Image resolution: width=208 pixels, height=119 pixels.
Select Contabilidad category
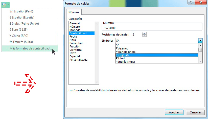(x=82, y=33)
